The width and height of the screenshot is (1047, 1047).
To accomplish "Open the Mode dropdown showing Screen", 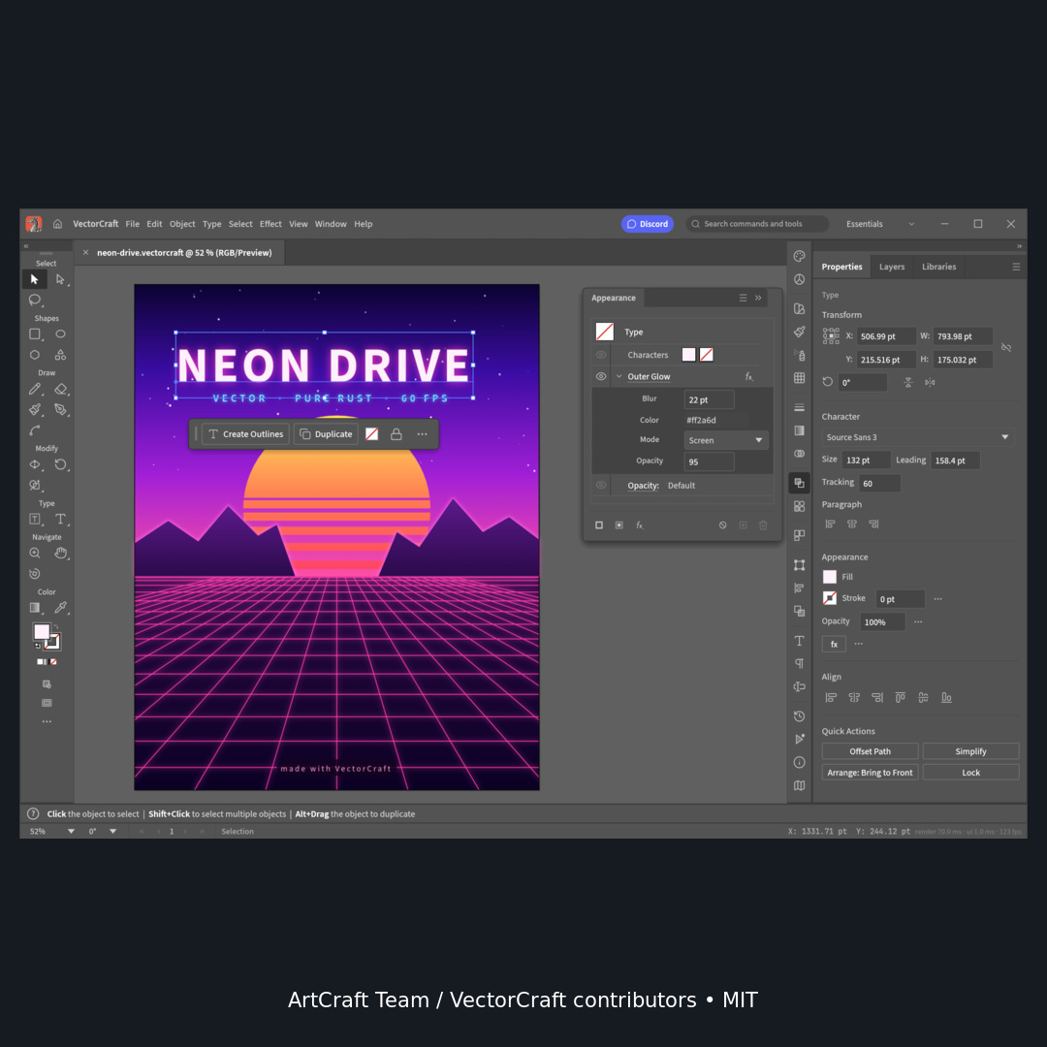I will point(726,441).
